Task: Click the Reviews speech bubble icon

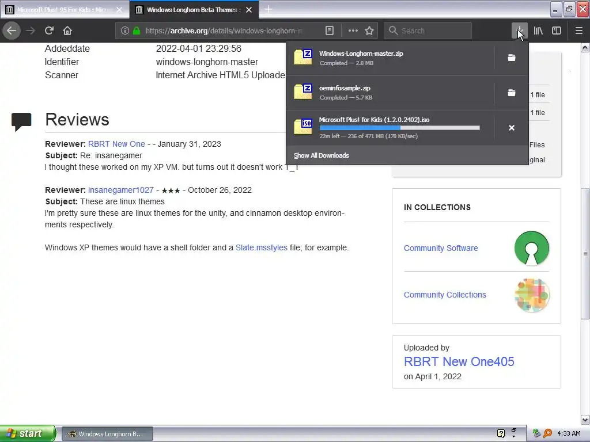Action: (21, 122)
